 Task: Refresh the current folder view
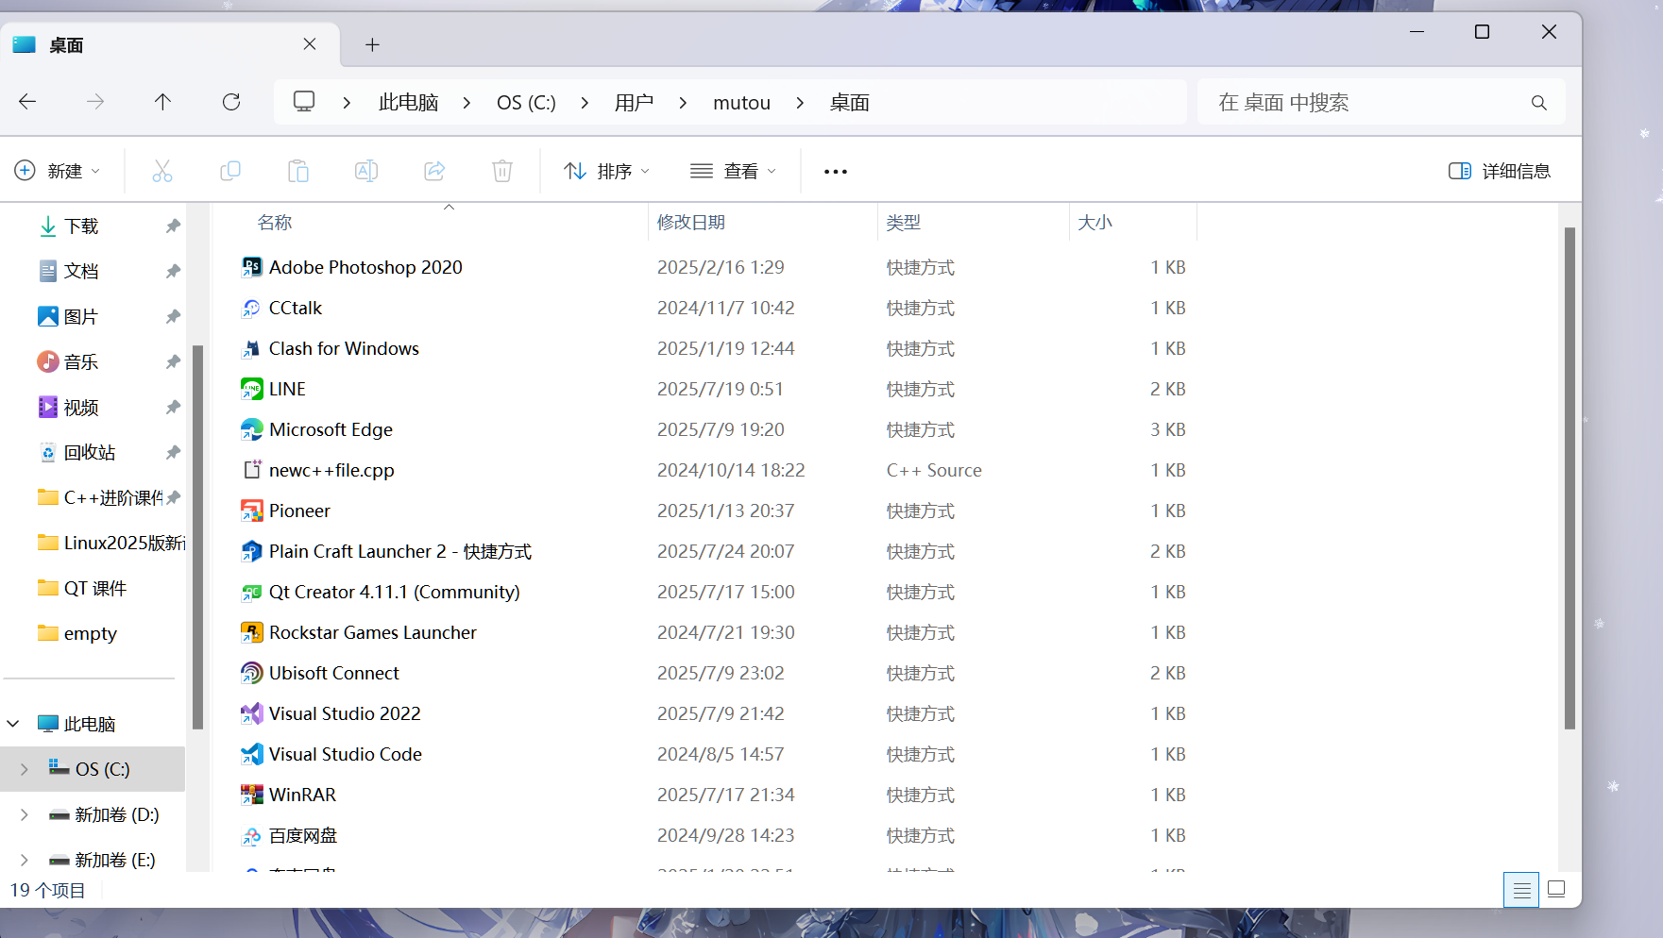(x=231, y=102)
